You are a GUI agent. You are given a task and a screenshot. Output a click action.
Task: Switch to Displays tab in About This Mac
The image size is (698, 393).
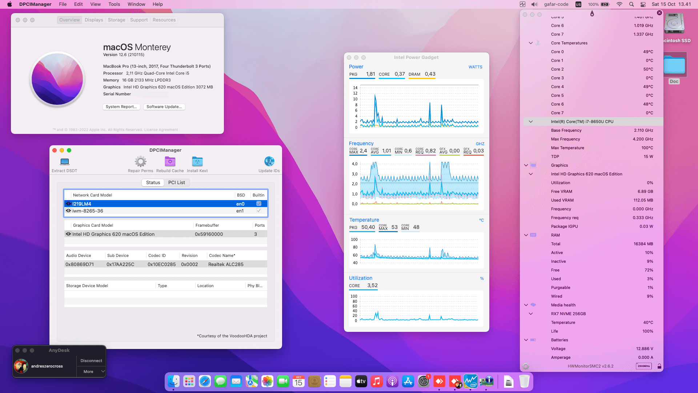(94, 20)
